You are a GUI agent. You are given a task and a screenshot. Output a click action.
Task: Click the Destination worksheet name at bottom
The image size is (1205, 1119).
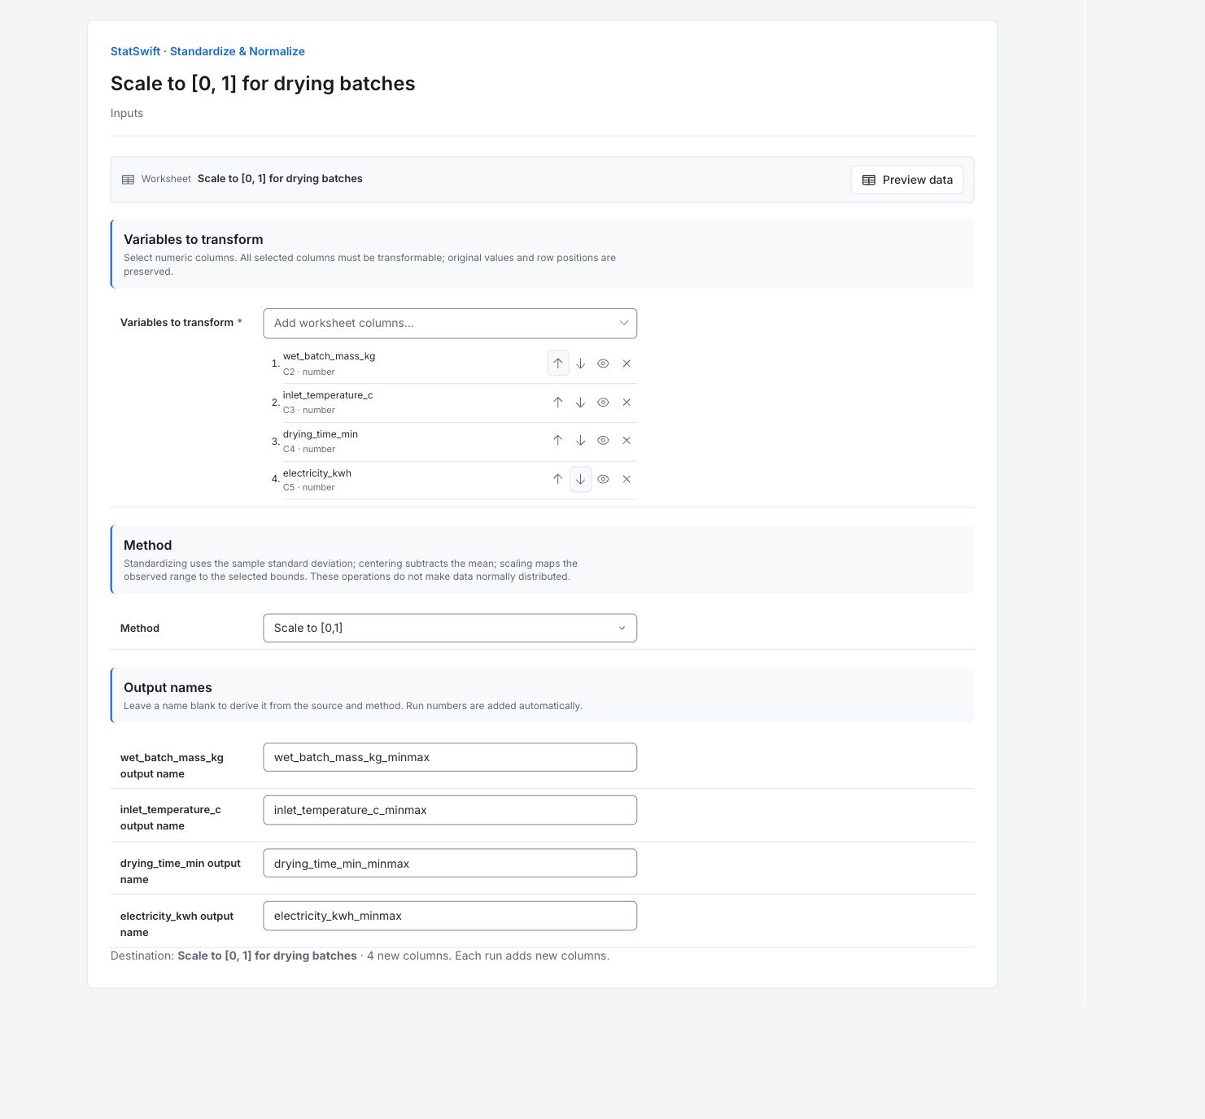click(x=267, y=956)
